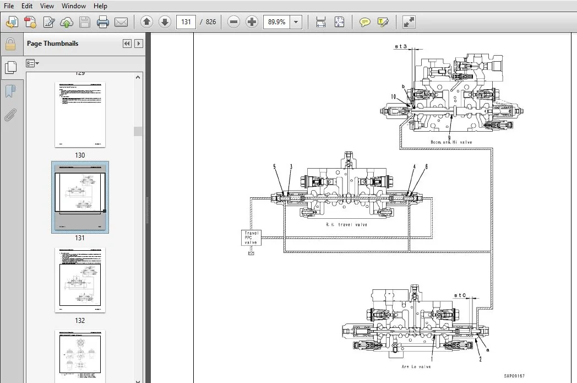Viewport: 577px width, 383px height.
Task: Click the fit width scrolling icon
Action: pos(321,22)
